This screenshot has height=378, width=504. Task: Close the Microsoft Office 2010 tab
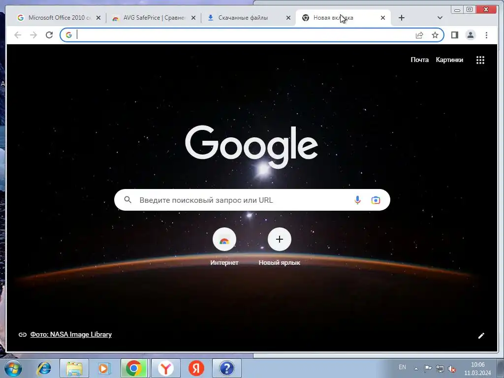[x=98, y=18]
